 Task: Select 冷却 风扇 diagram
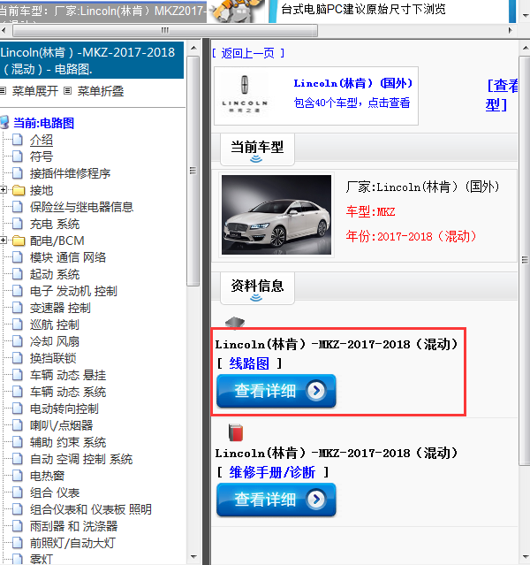tap(55, 341)
